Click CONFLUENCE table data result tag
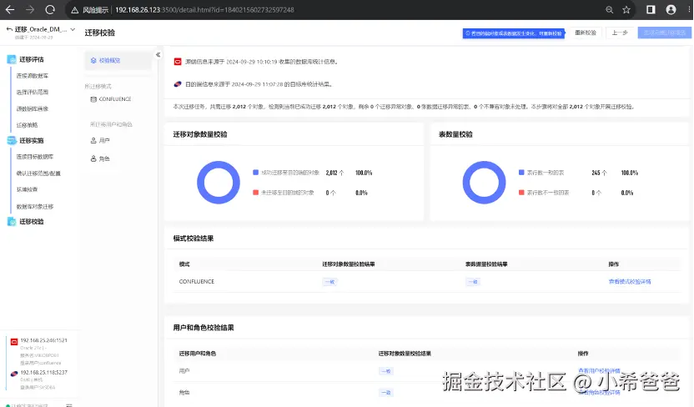Screen dimensions: 694x407 473,282
